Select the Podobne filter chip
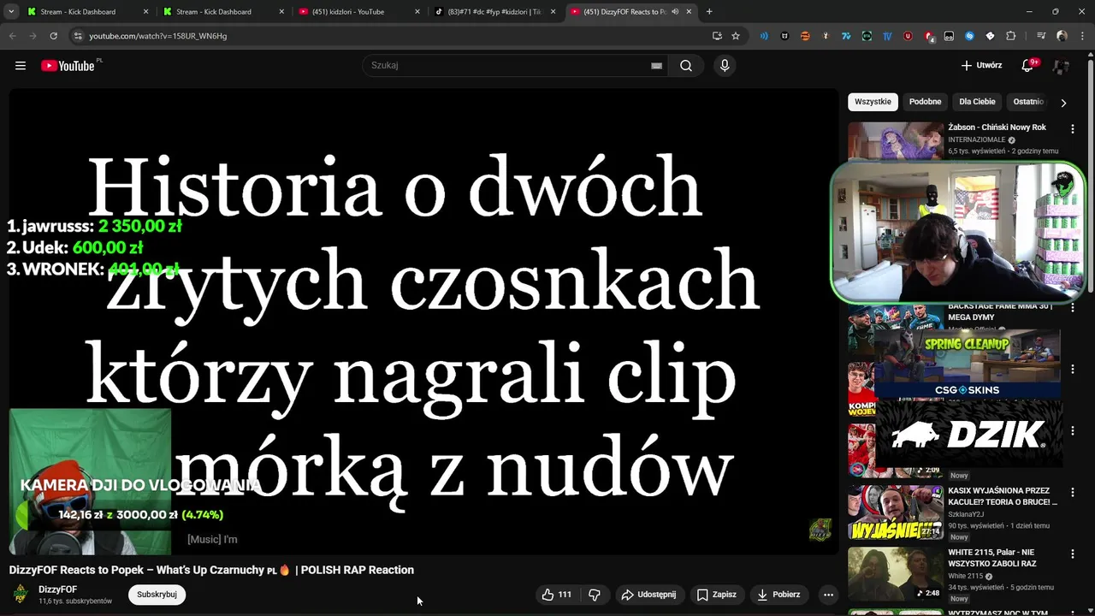Screen dimensions: 1095x616 coord(925,102)
